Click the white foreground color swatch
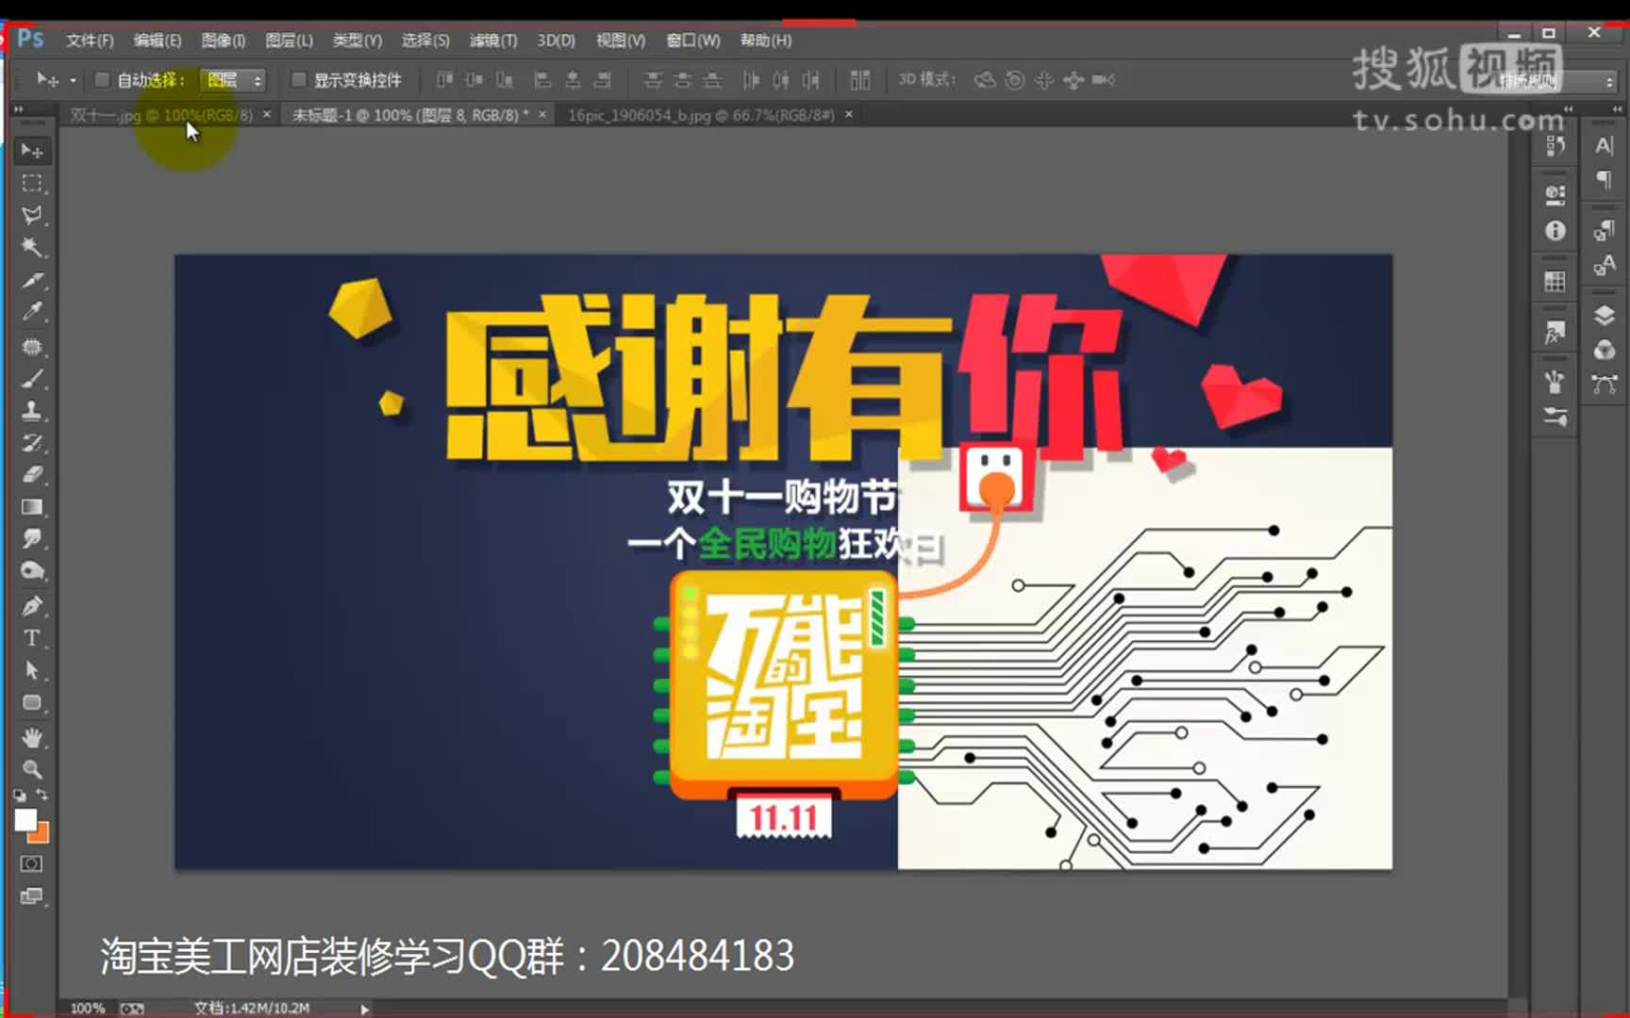1630x1018 pixels. 25,820
